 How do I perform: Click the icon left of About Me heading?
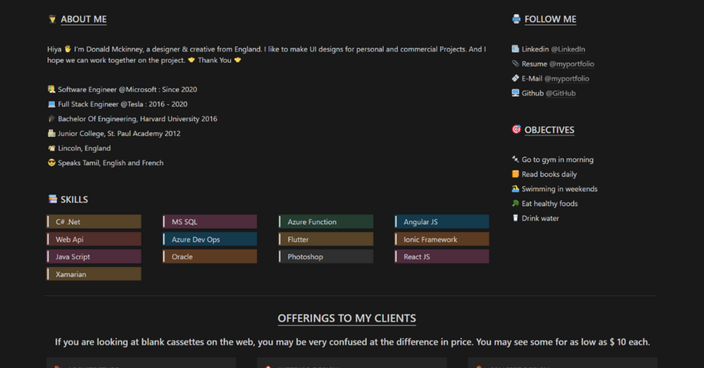[52, 20]
